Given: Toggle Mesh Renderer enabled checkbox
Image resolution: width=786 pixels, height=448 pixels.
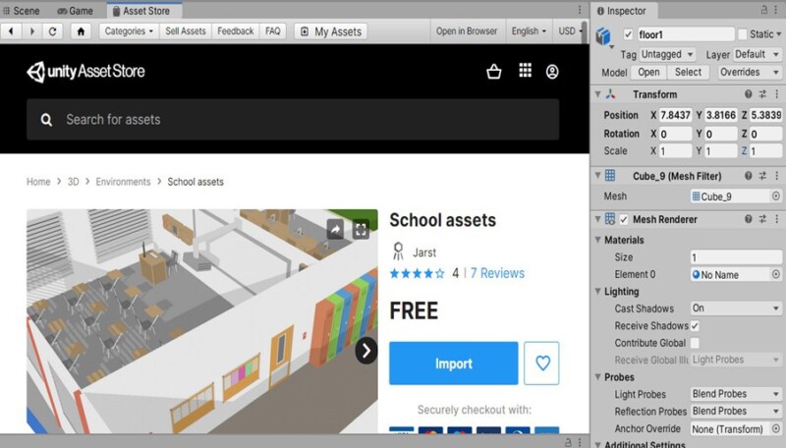Looking at the screenshot, I should coord(624,219).
